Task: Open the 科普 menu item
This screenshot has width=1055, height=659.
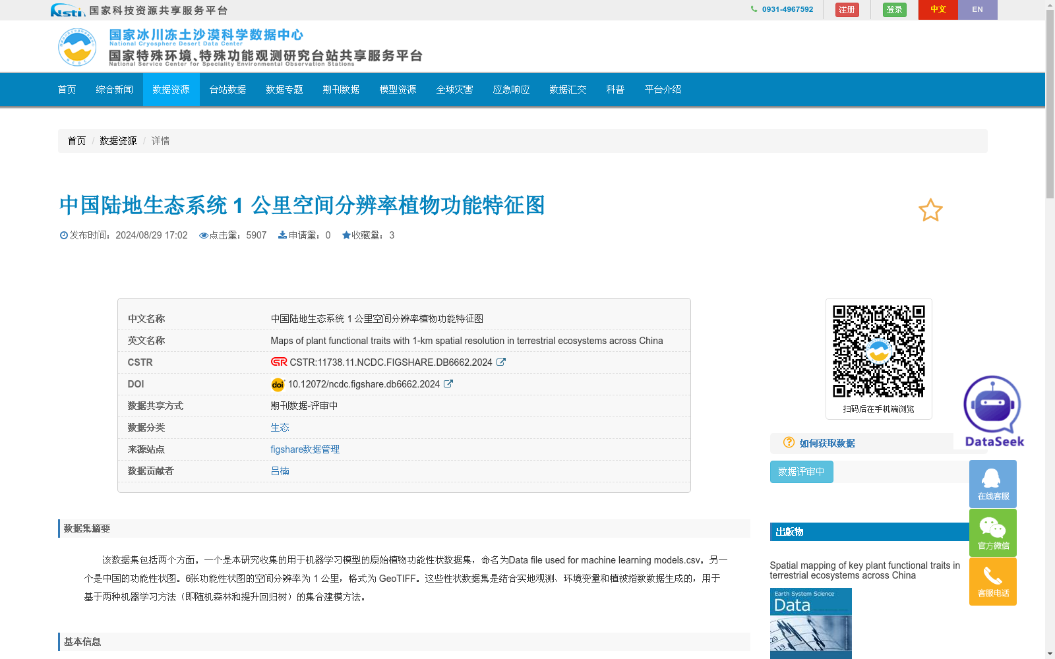Action: [x=616, y=90]
